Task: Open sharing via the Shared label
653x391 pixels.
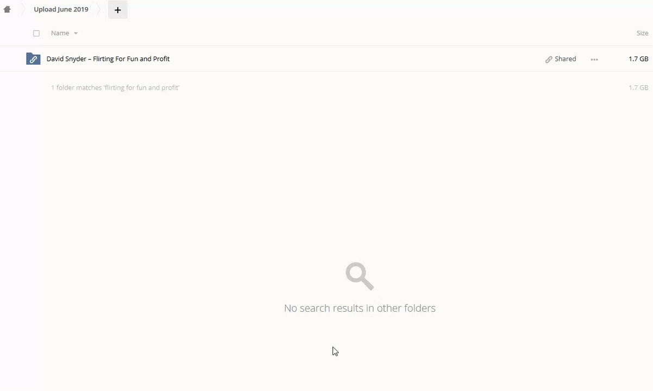Action: click(565, 59)
